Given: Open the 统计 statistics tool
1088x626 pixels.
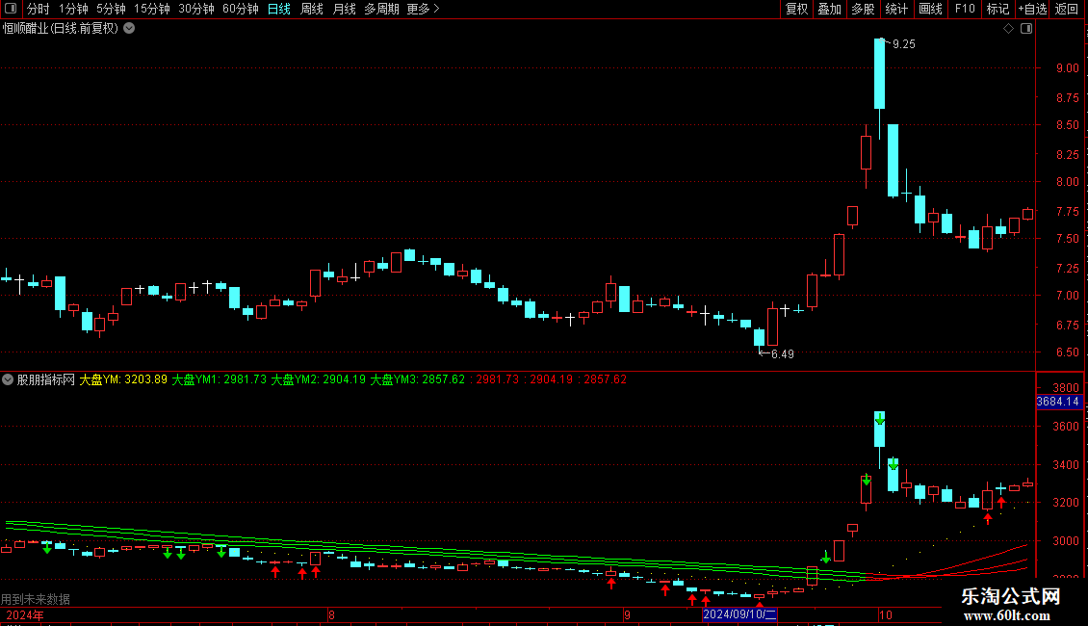Looking at the screenshot, I should pyautogui.click(x=896, y=9).
